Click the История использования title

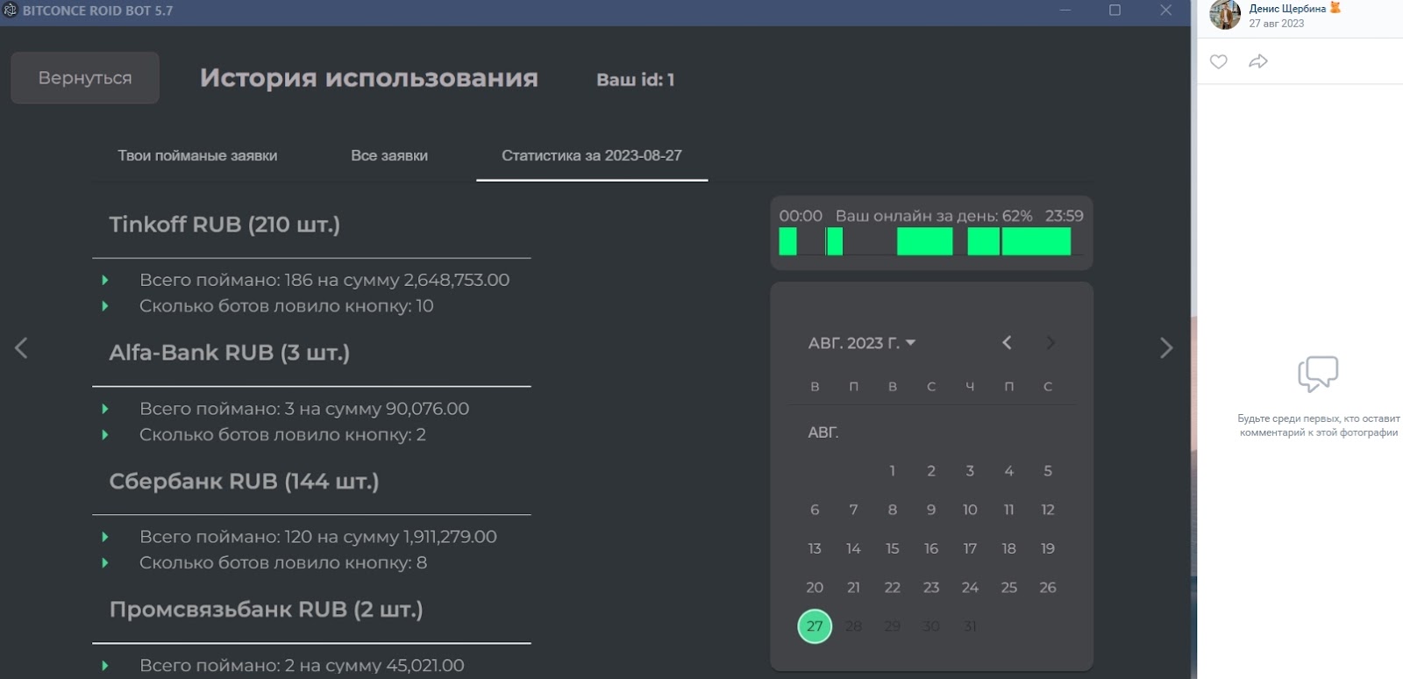369,78
